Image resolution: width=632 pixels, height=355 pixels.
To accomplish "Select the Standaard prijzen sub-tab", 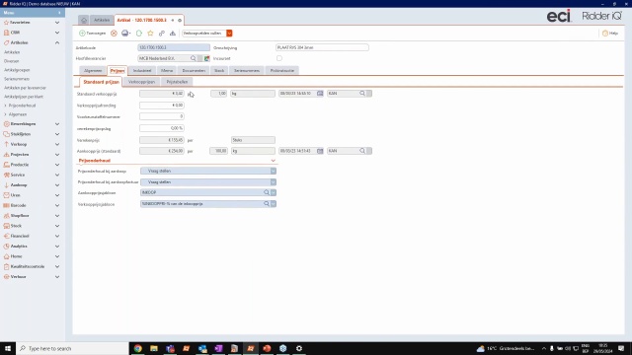I will point(101,82).
